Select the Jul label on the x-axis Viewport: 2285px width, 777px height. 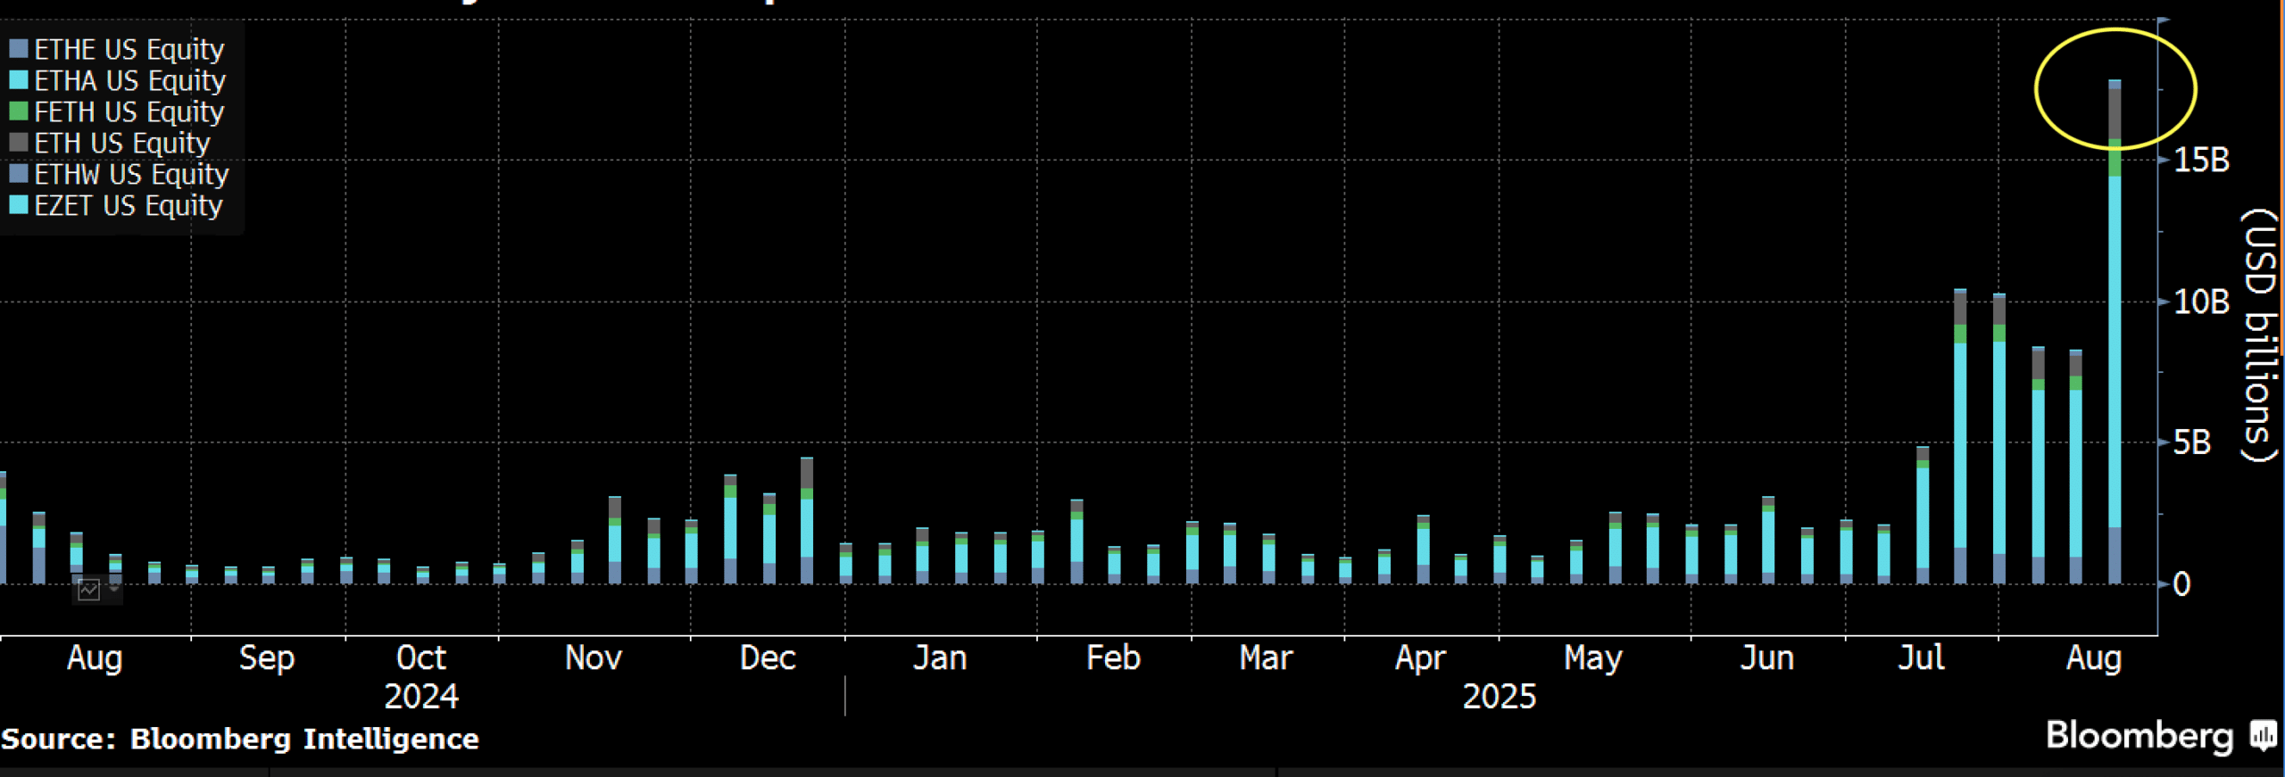coord(1920,658)
